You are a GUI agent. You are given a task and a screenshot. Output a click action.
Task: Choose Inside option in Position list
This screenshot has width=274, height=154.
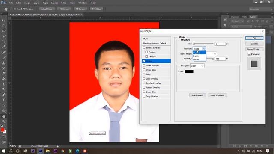(199, 56)
